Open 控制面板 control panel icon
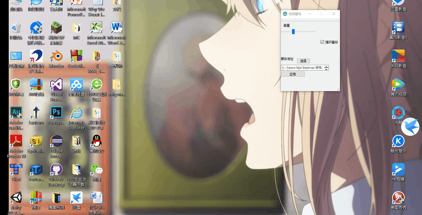The height and width of the screenshot is (215, 422). 16,56
